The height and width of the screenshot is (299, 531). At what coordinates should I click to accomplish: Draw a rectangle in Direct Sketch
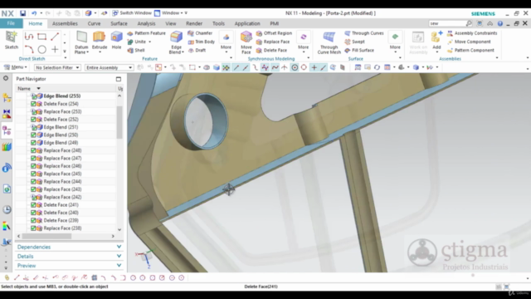(x=42, y=37)
